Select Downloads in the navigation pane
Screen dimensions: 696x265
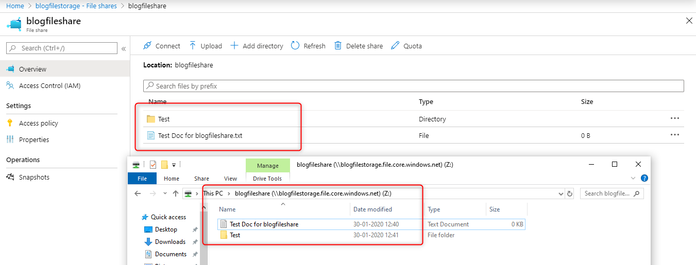click(x=170, y=242)
